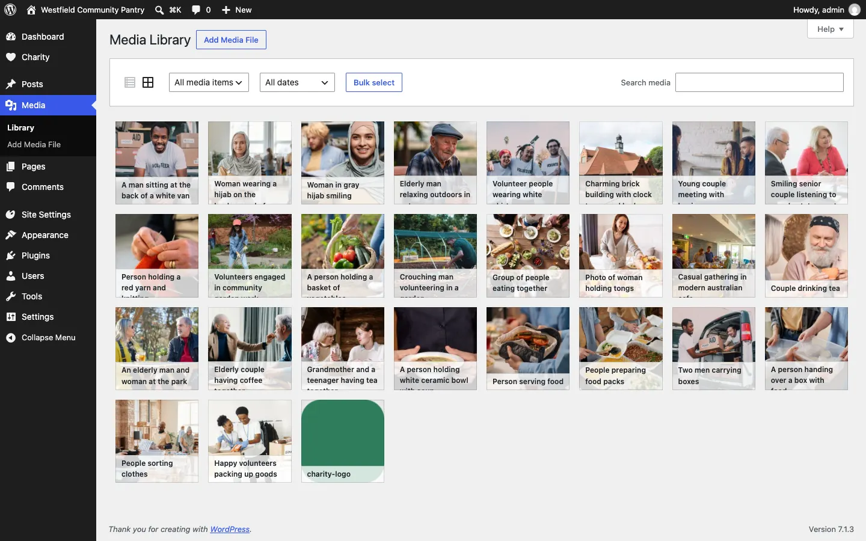
Task: Open the Charming brick building thumbnail
Action: click(621, 163)
